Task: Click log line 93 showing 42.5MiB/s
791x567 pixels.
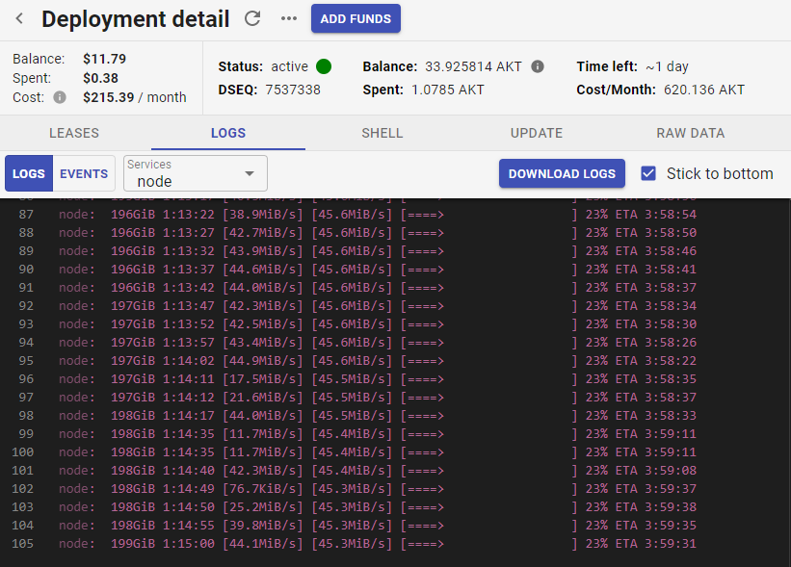Action: pyautogui.click(x=395, y=324)
